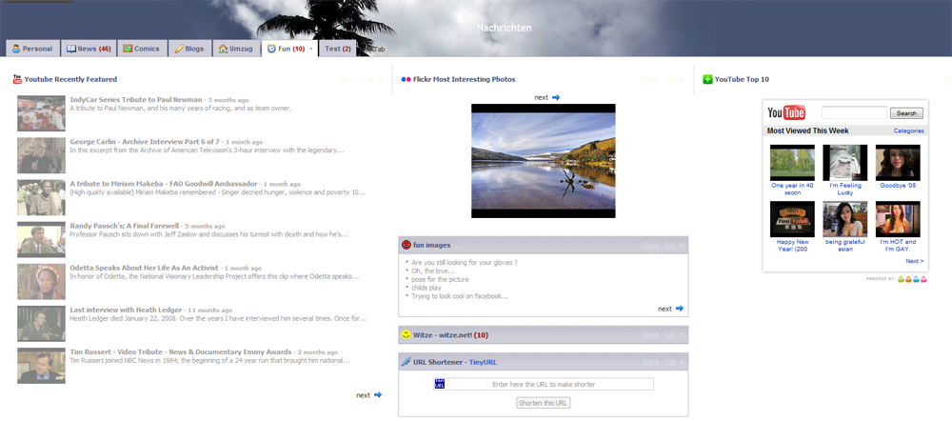Image resolution: width=952 pixels, height=421 pixels.
Task: Click the yellow smiley icon of Witze widget
Action: 407,334
